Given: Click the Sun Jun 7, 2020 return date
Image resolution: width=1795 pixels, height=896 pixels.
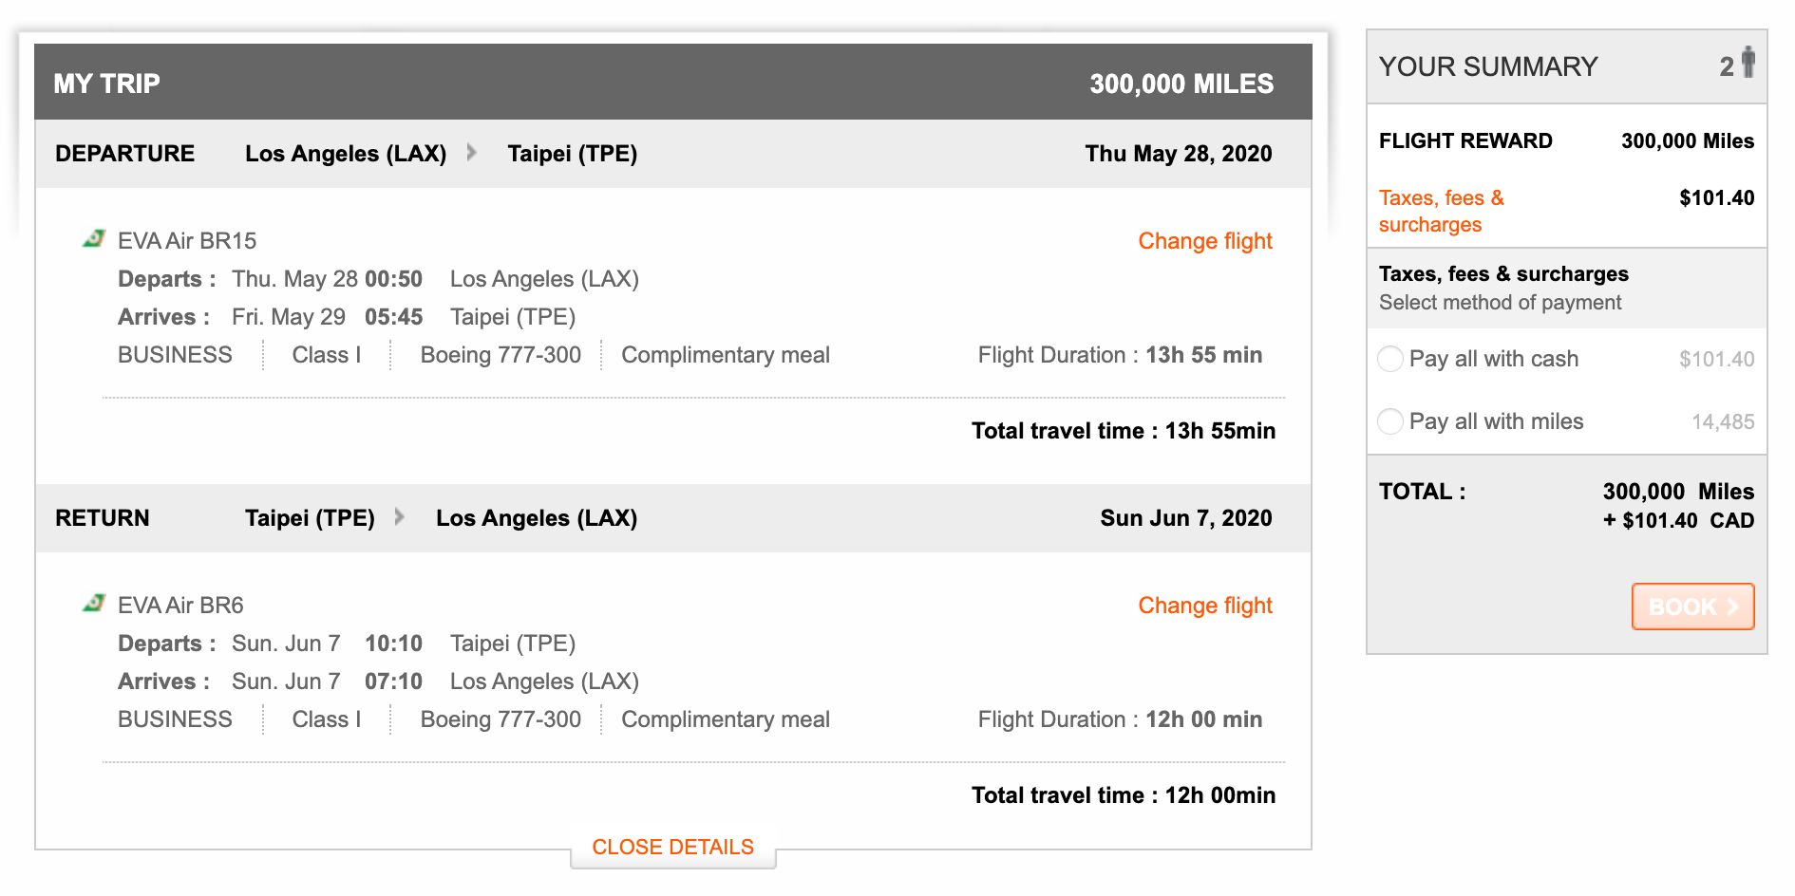Looking at the screenshot, I should point(1185,518).
